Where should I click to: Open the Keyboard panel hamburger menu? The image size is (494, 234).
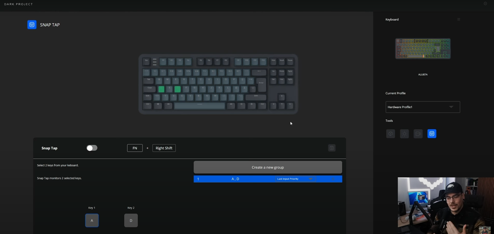(459, 19)
